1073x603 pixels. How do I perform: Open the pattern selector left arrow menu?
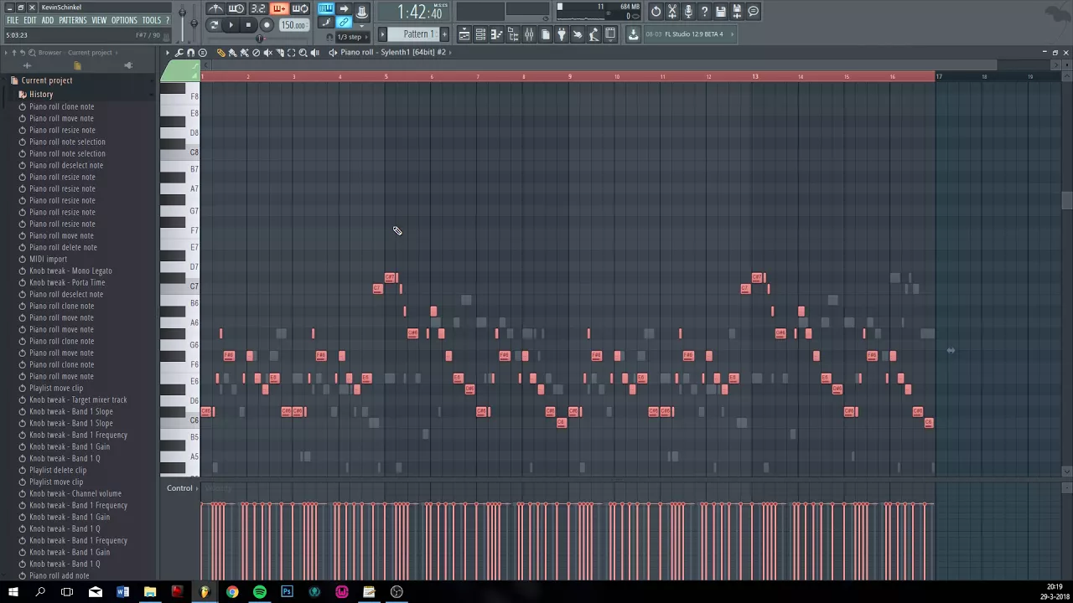click(x=382, y=34)
